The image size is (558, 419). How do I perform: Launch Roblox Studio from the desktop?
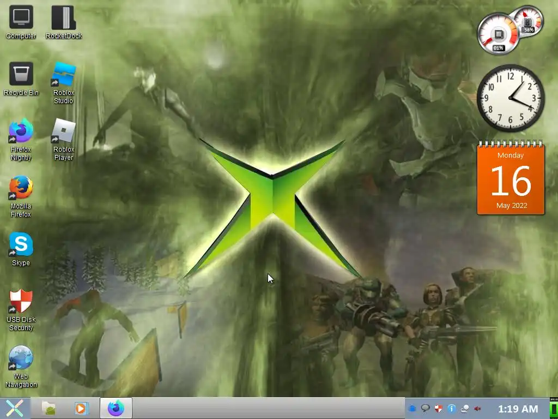click(x=64, y=83)
